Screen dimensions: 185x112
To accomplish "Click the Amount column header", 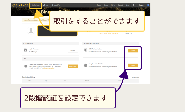I will coord(87,81).
